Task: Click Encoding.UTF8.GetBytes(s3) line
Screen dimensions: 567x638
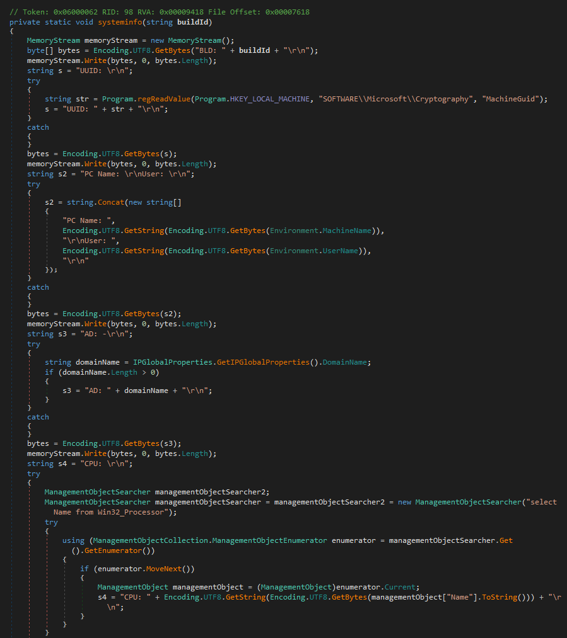Action: (104, 443)
